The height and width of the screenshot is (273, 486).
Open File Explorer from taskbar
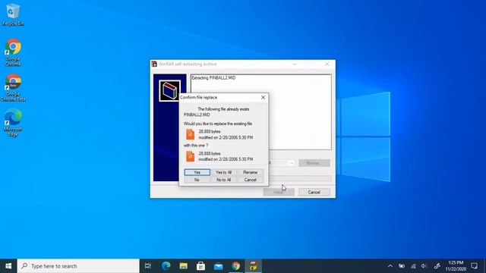pos(184,266)
